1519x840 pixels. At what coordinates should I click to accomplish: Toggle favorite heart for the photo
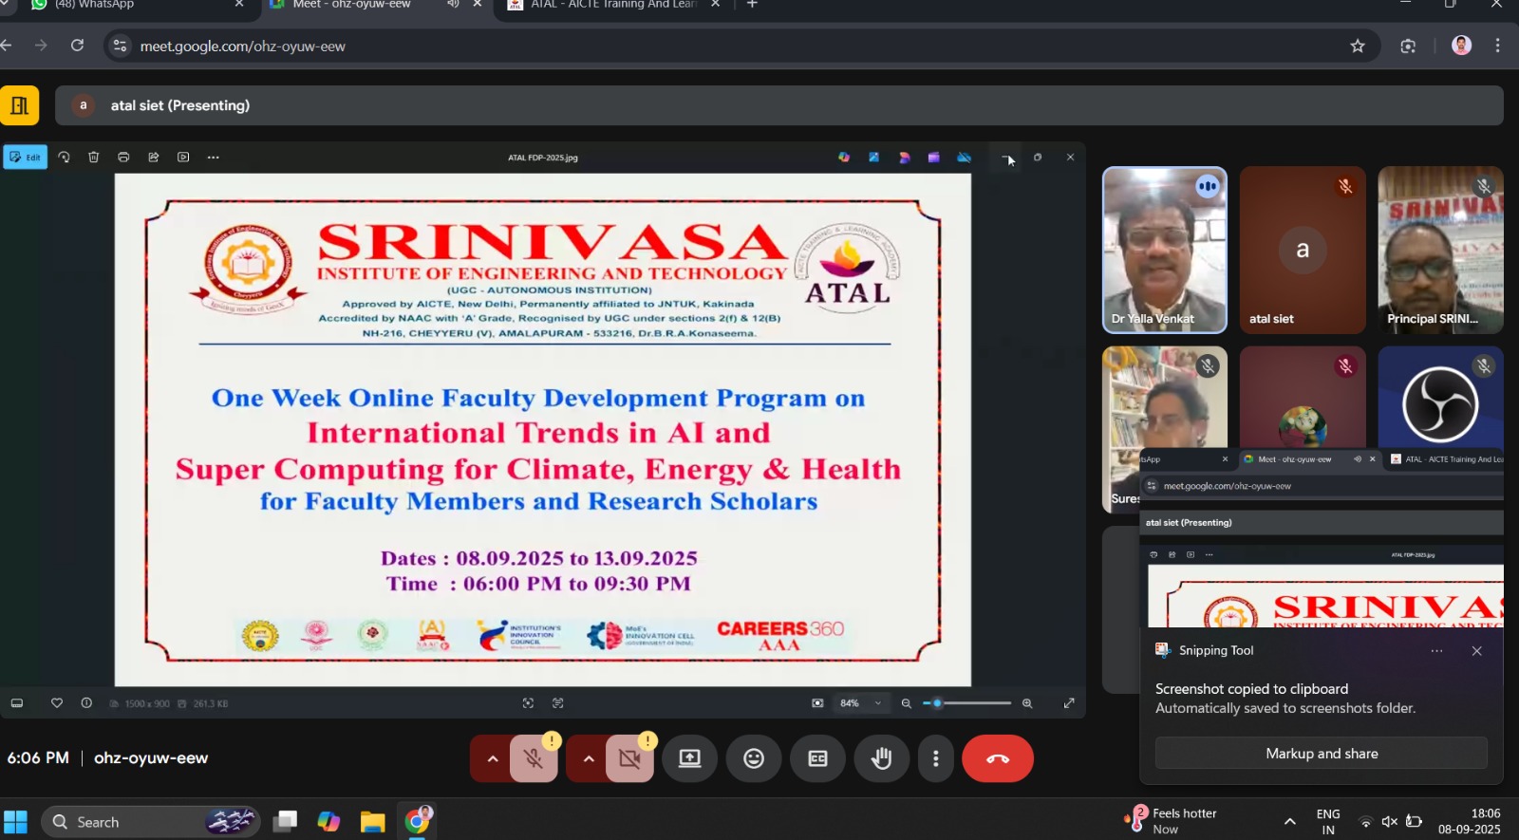57,703
